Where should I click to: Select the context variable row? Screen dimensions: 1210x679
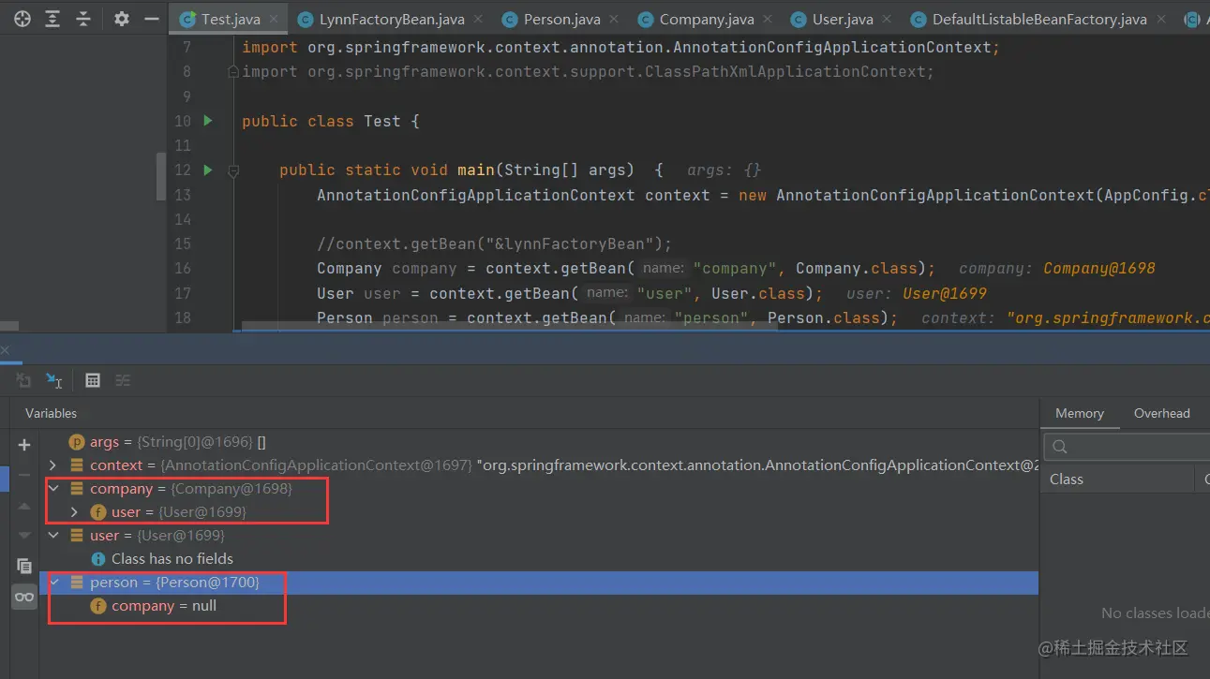click(539, 465)
